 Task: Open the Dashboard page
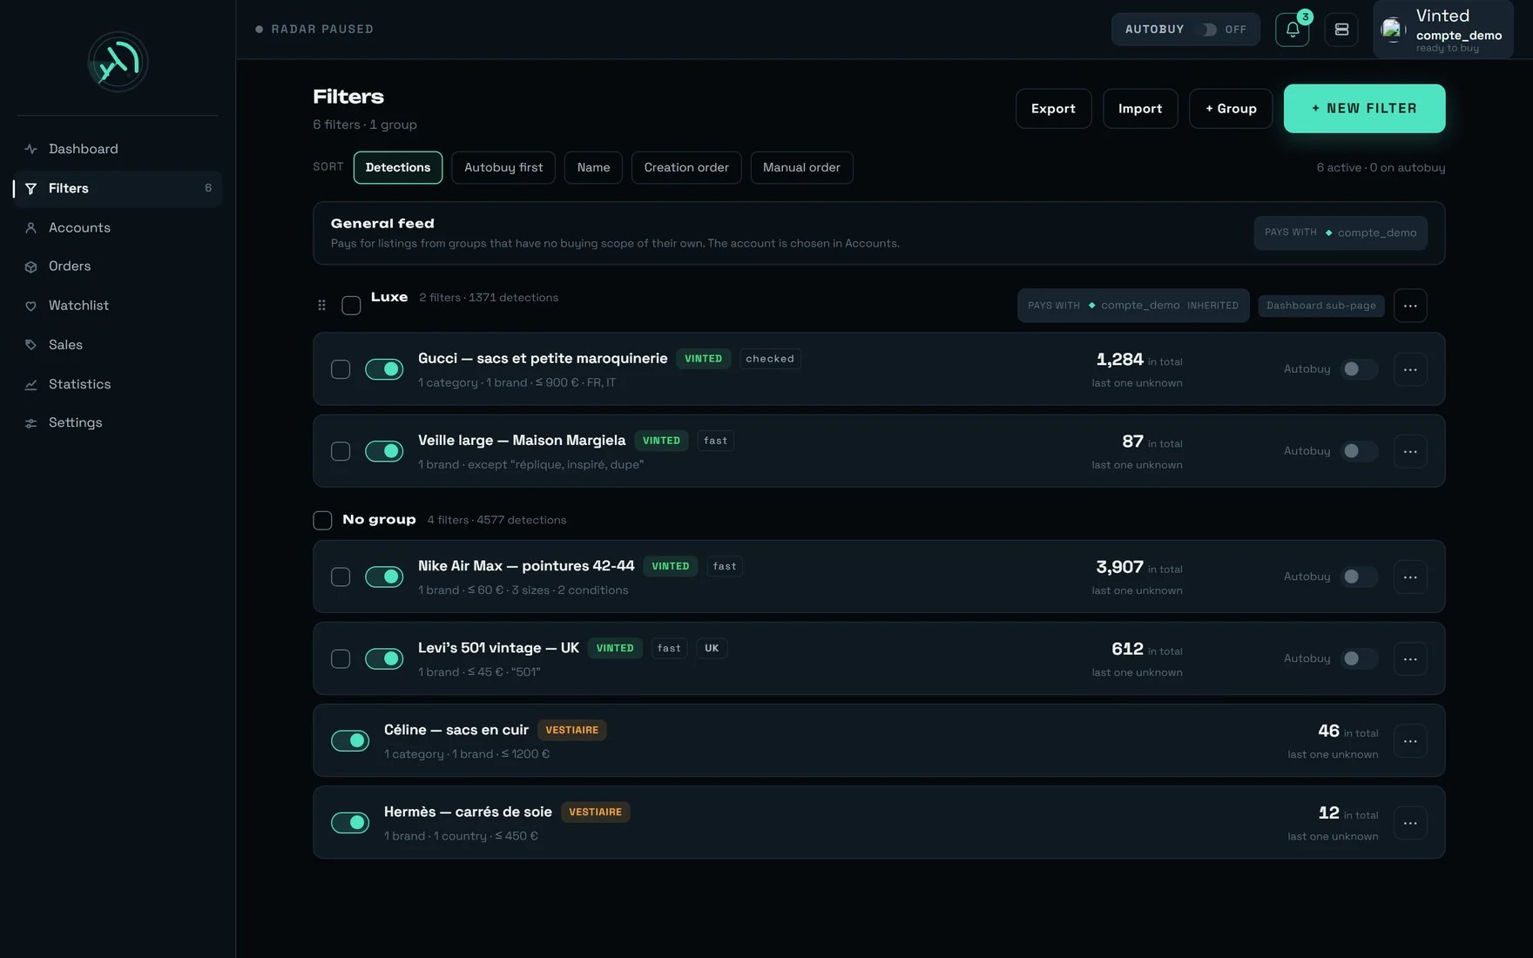[118, 149]
